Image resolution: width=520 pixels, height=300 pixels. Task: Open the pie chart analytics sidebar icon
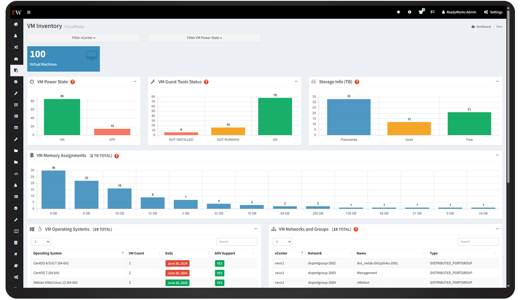click(16, 24)
